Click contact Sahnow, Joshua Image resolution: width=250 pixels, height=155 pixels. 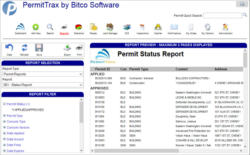pos(186,121)
